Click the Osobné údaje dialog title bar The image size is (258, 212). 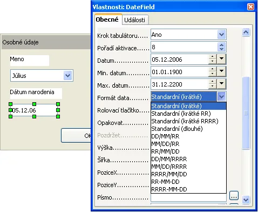(x=46, y=42)
